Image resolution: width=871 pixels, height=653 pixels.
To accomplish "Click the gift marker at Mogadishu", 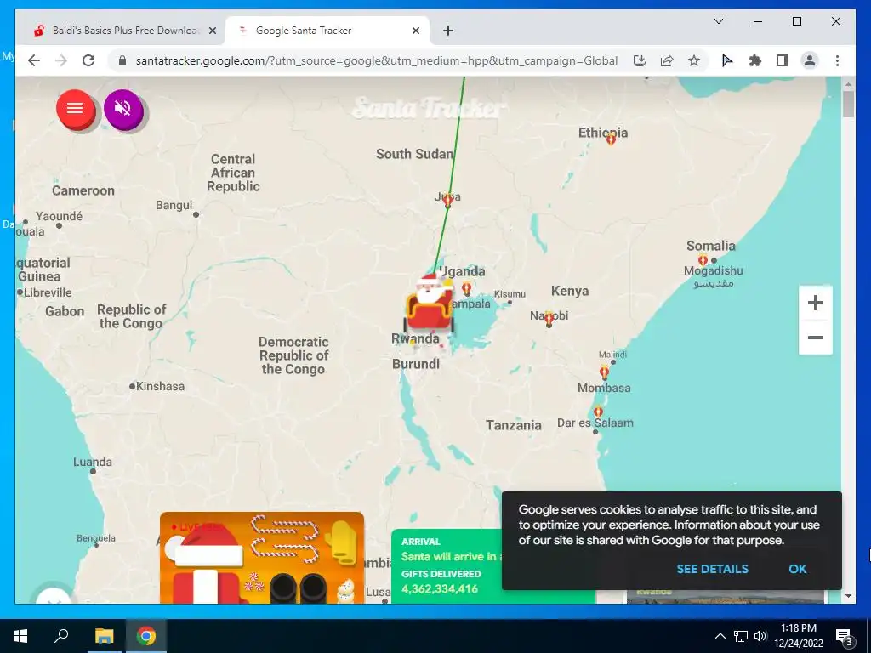I will click(x=703, y=260).
